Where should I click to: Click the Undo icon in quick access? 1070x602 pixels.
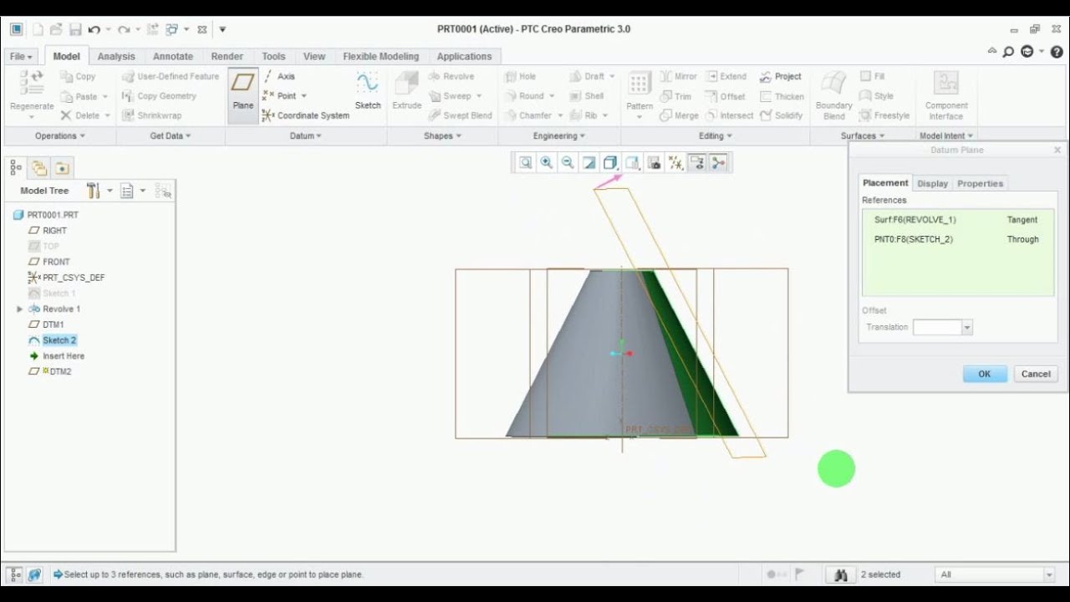(x=94, y=29)
